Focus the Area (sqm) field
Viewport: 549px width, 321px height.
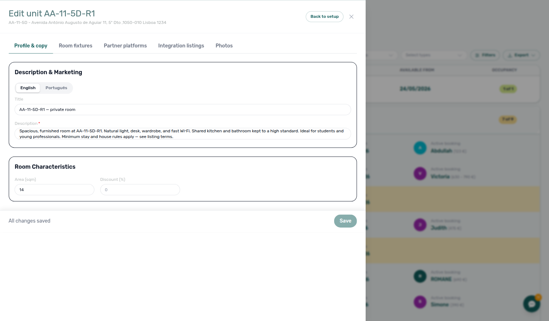(54, 190)
